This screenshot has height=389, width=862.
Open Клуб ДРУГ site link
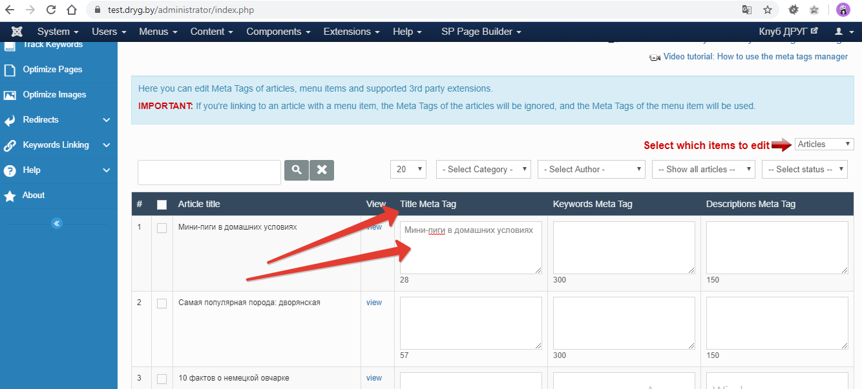[788, 32]
